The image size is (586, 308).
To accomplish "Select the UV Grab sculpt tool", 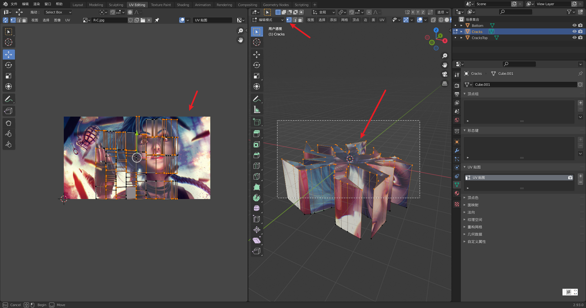I will [x=9, y=123].
